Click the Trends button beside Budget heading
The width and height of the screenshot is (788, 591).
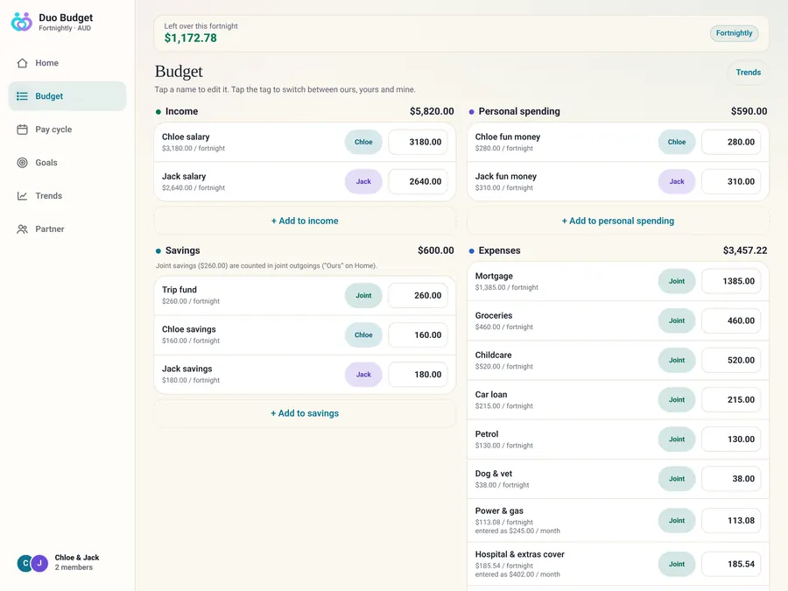click(x=748, y=73)
